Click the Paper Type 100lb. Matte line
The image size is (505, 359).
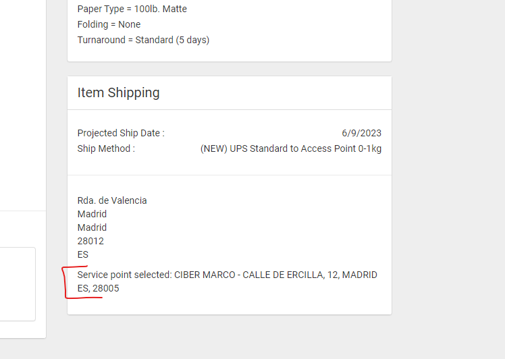132,9
